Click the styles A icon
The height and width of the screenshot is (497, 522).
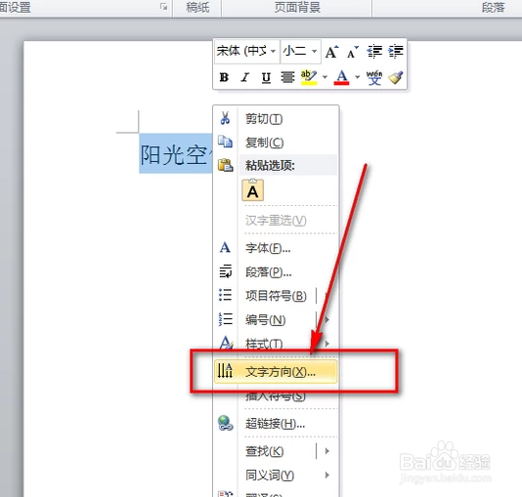226,342
